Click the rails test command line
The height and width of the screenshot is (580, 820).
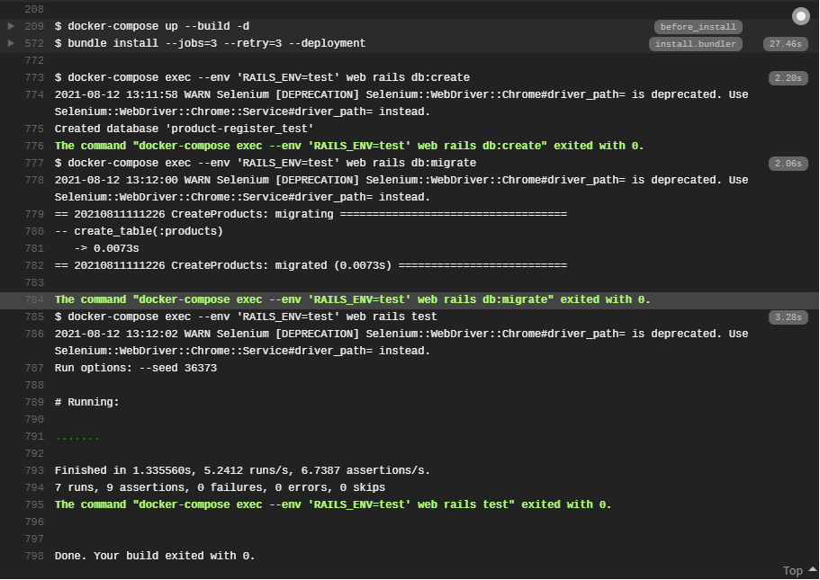[246, 317]
